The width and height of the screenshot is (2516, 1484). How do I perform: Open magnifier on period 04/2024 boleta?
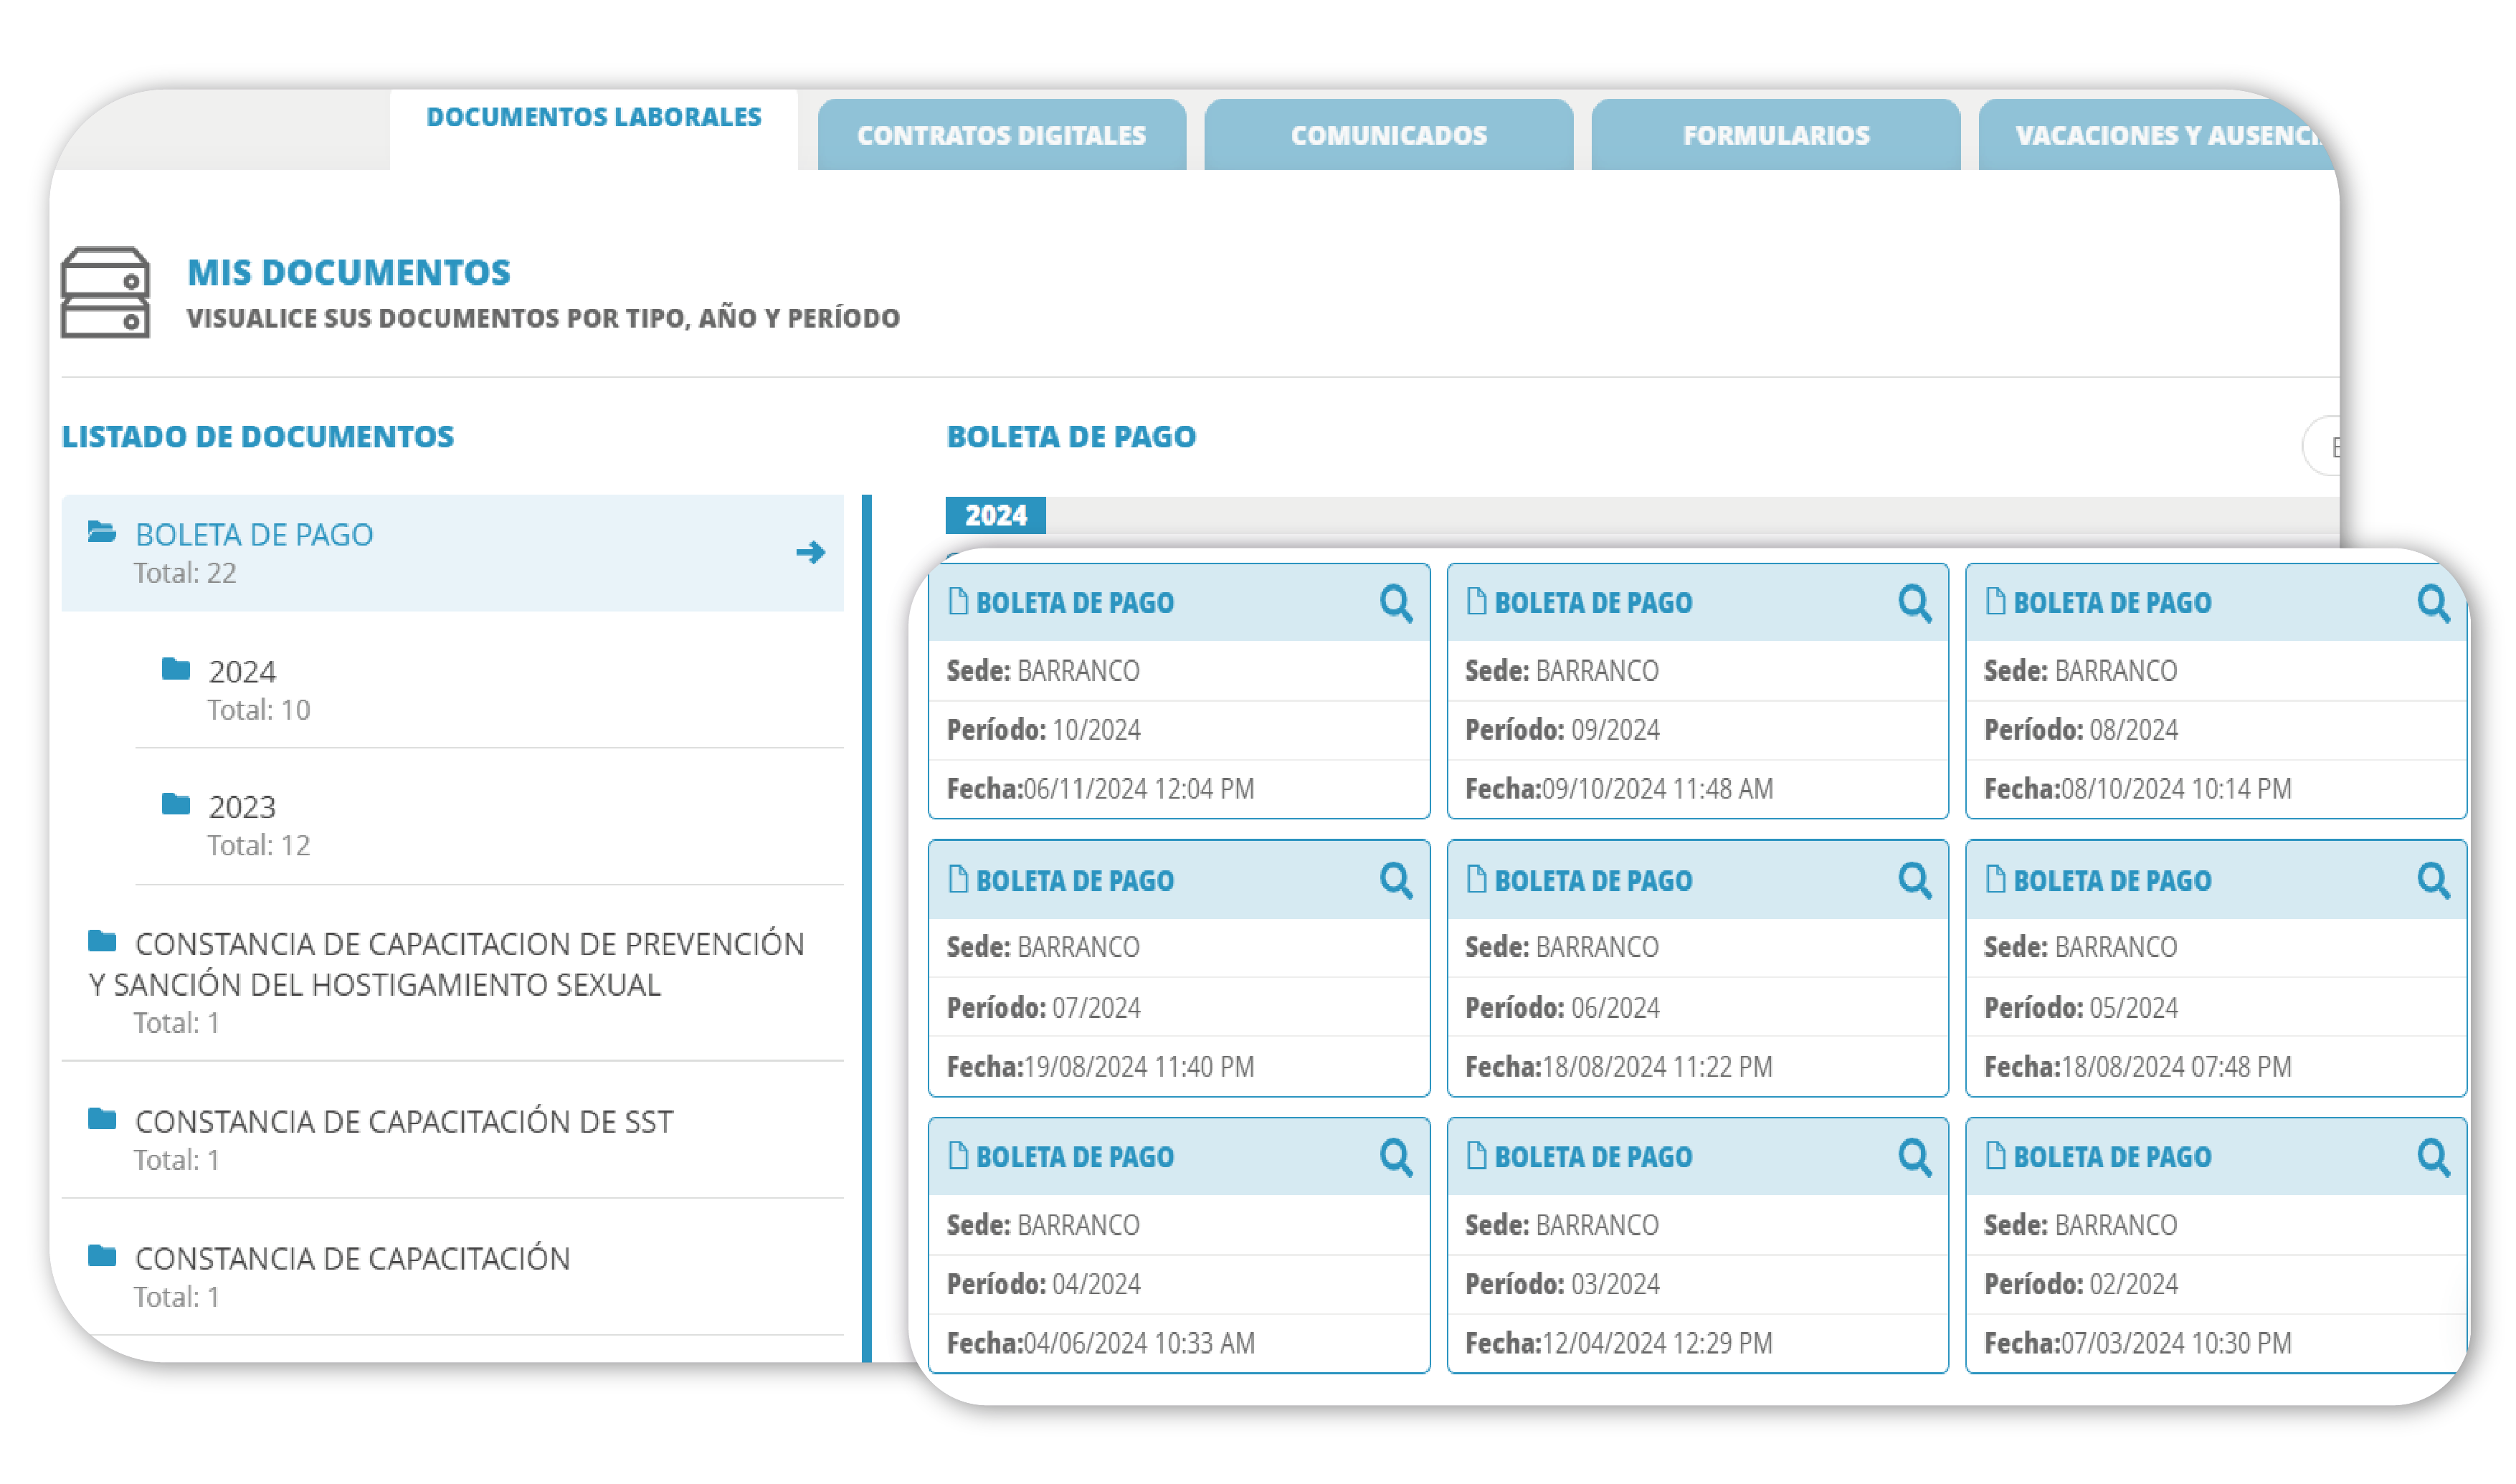(1396, 1157)
